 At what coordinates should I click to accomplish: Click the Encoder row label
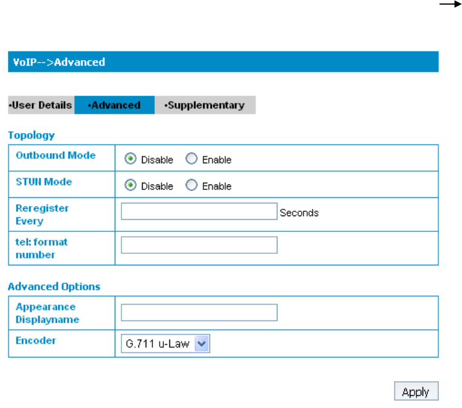pos(36,341)
